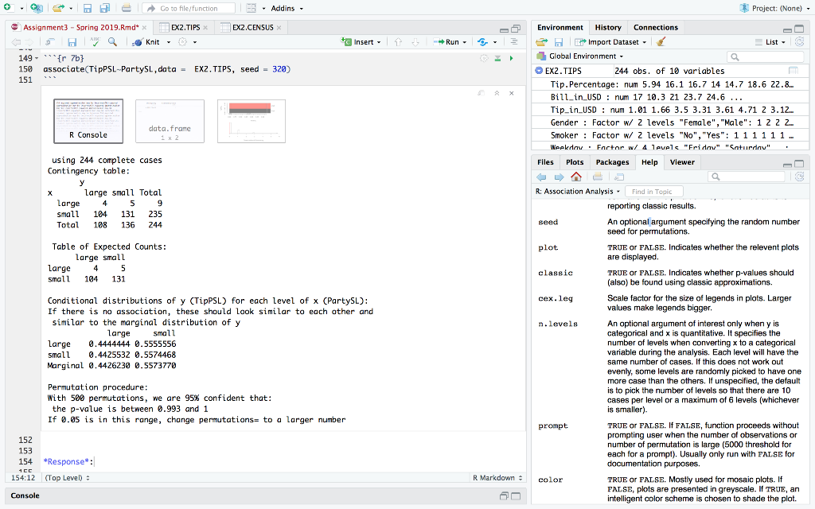
Task: Open the Insert chunk menu
Action: (361, 42)
